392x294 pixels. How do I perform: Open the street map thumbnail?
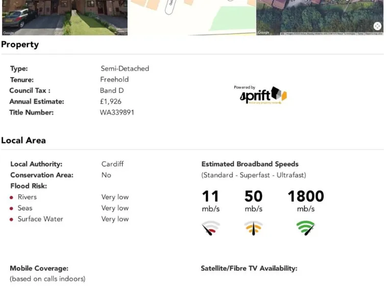tap(192, 17)
